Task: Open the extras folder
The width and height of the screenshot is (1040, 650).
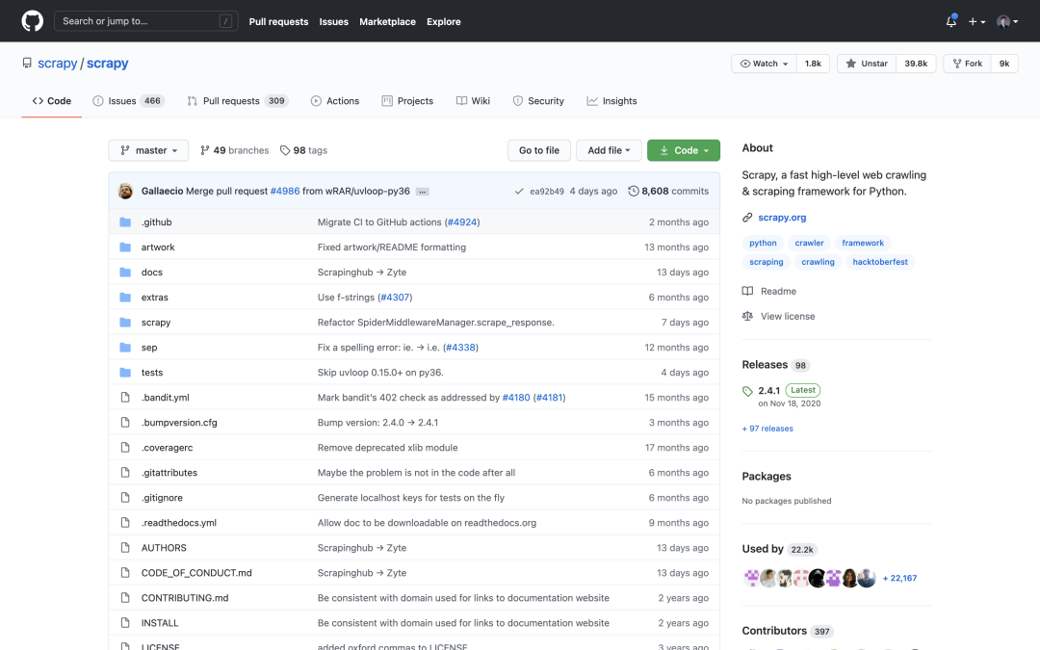Action: (x=154, y=298)
